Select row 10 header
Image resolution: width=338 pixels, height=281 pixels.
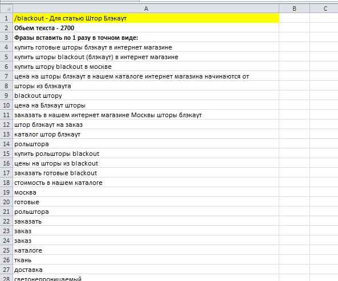pyautogui.click(x=6, y=105)
